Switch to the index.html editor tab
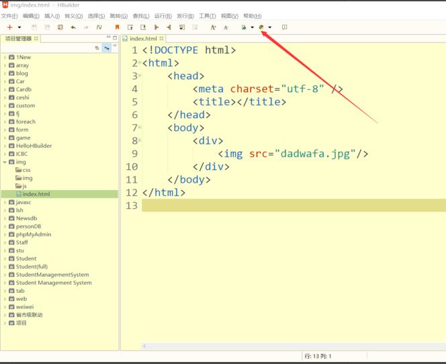Image resolution: width=446 pixels, height=364 pixels. pyautogui.click(x=142, y=39)
